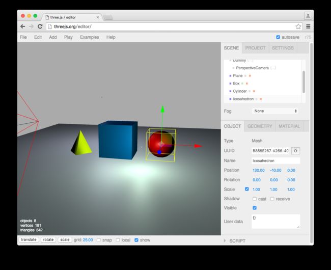Click the scale mode button
The width and height of the screenshot is (331, 270).
[65, 240]
